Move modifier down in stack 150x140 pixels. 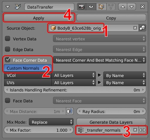131,7
